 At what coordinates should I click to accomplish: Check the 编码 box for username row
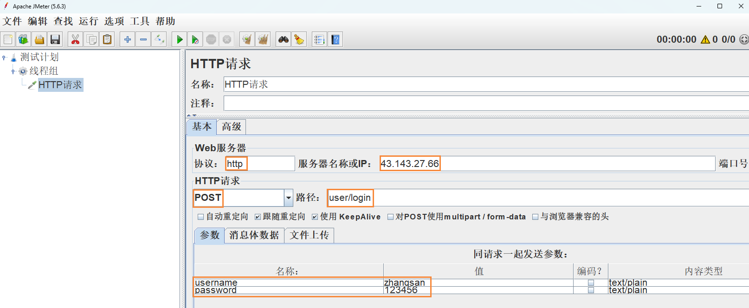591,282
